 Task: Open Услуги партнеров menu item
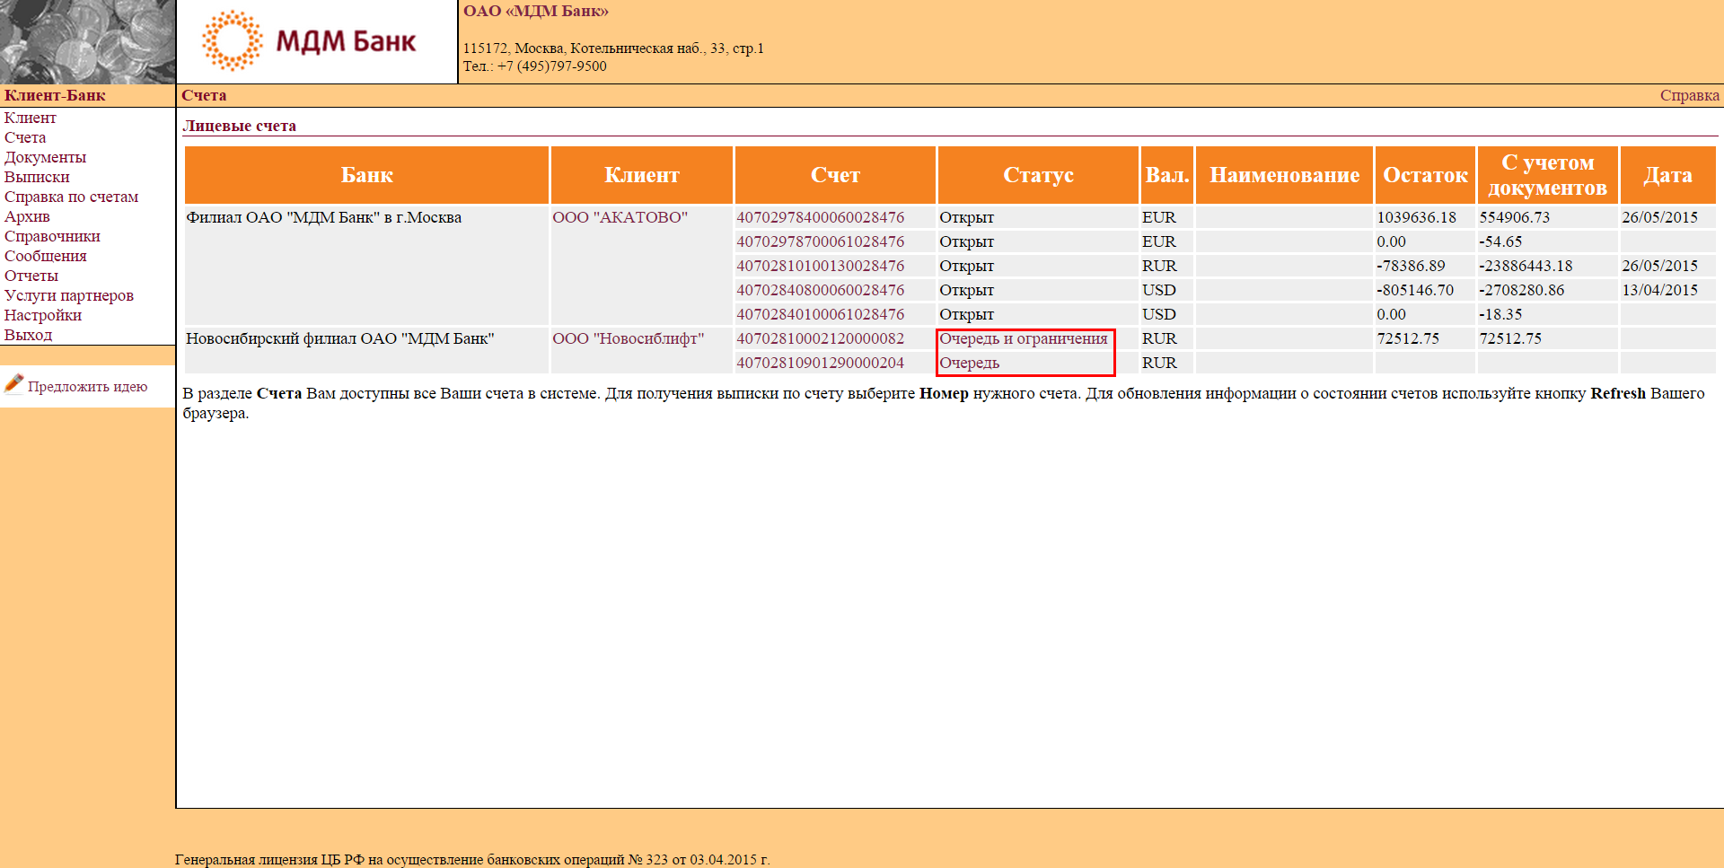(x=68, y=295)
